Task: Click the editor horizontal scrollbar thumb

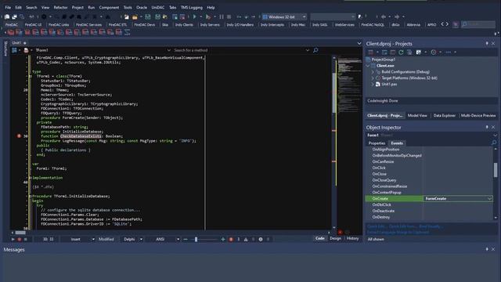Action: 20,233
